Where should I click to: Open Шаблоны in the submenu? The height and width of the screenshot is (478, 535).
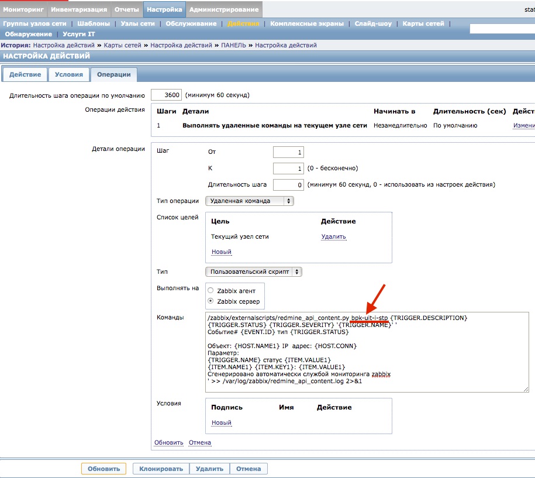(93, 24)
